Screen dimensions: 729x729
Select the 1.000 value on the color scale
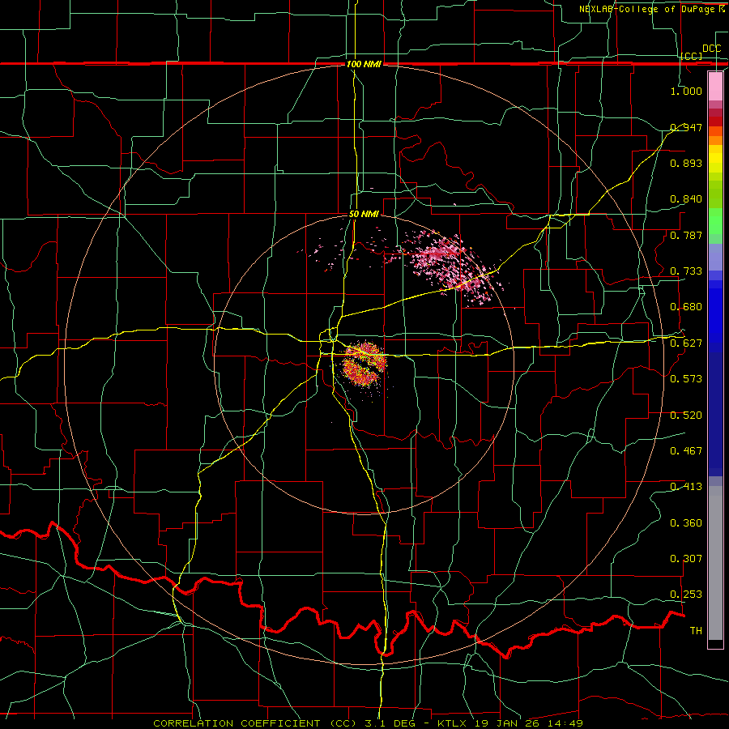coord(686,91)
